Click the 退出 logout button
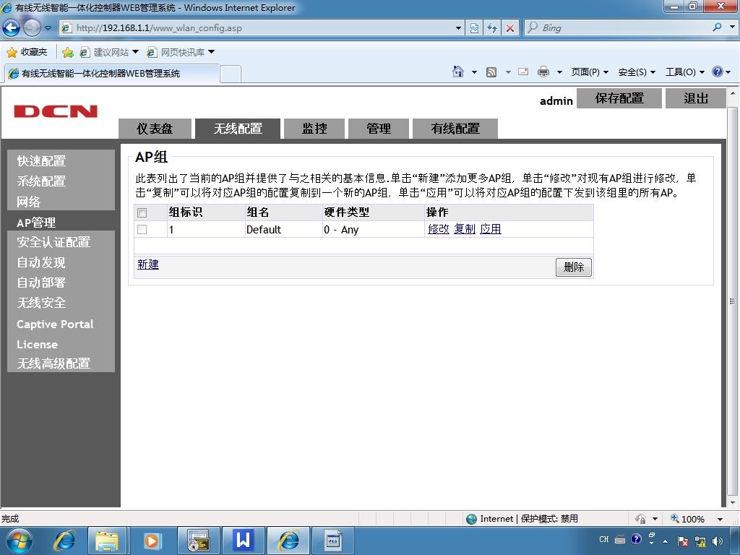 click(696, 98)
